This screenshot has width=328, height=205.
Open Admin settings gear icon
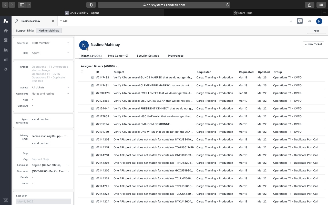[x=6, y=69]
